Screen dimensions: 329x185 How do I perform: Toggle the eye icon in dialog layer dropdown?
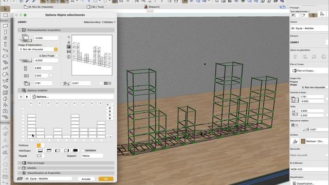tap(27, 179)
